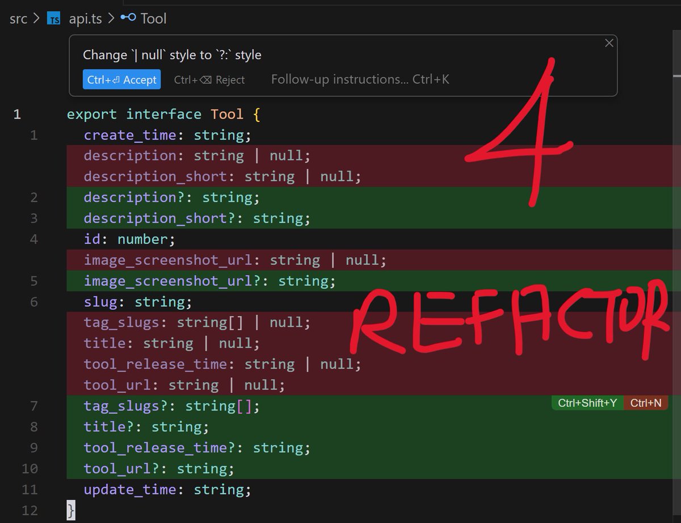Image resolution: width=681 pixels, height=523 pixels.
Task: Expand the breadcrumb chevron after src
Action: (x=37, y=19)
